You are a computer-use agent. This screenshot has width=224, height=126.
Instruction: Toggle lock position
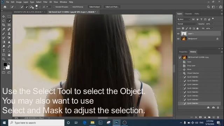tap(190, 28)
